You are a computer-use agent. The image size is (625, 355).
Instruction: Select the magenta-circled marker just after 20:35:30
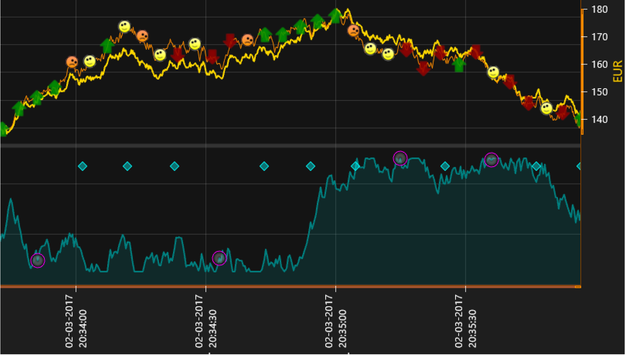pyautogui.click(x=492, y=160)
